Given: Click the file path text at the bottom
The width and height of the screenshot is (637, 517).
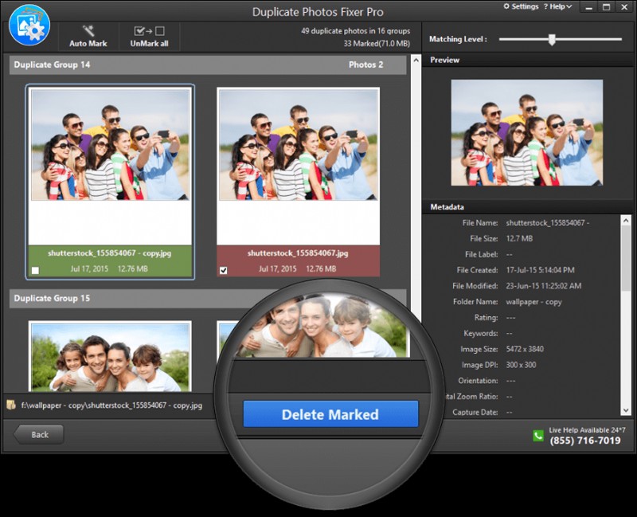Looking at the screenshot, I should (x=111, y=405).
